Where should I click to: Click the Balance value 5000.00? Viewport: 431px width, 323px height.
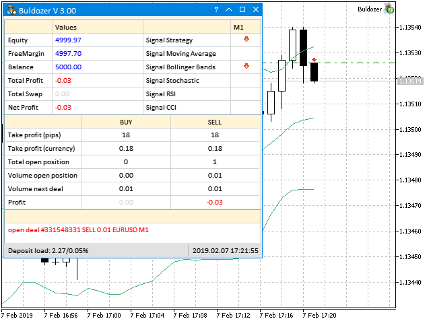click(x=68, y=67)
